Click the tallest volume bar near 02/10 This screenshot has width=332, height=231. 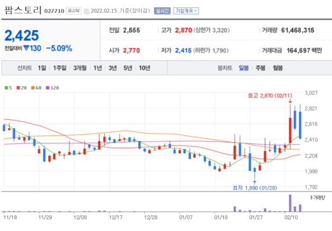[x=290, y=203]
